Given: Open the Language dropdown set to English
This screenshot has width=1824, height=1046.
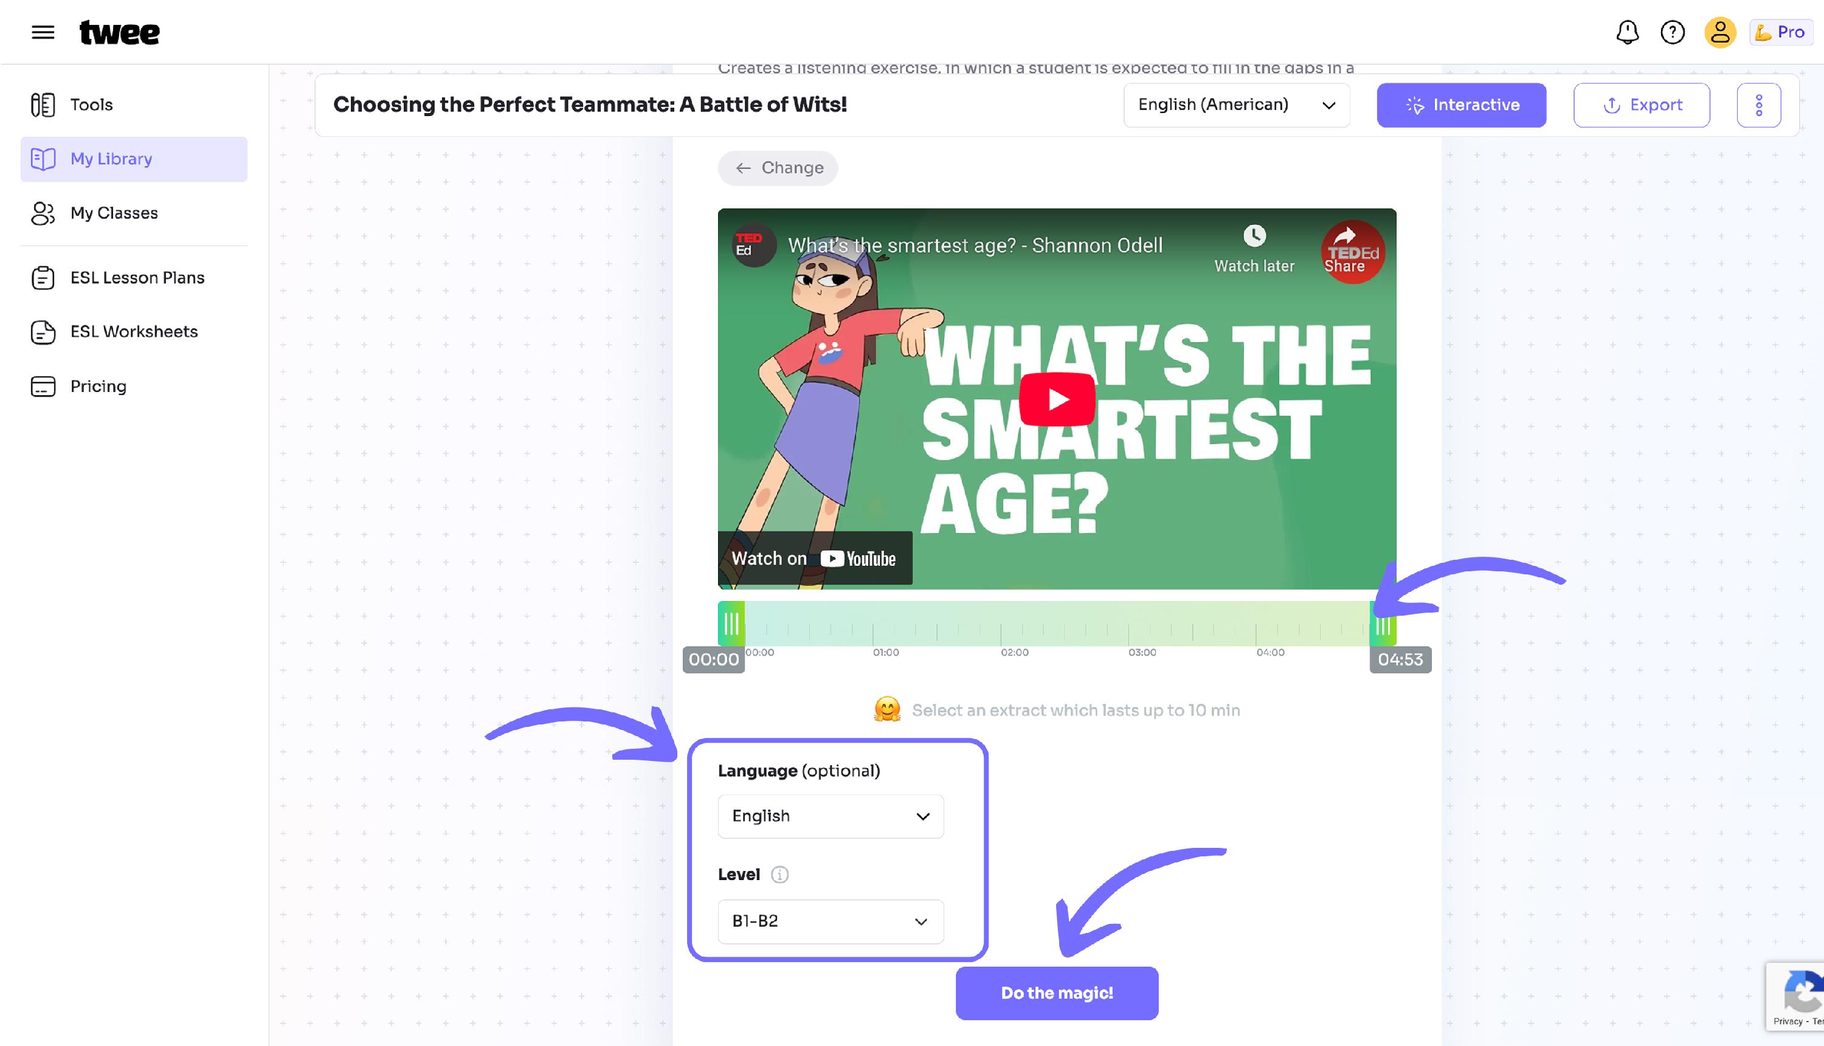Looking at the screenshot, I should pyautogui.click(x=830, y=816).
